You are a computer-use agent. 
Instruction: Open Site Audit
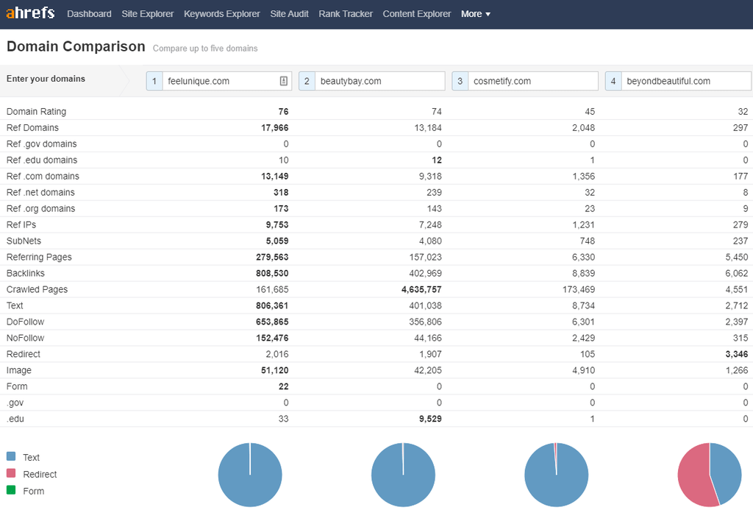pos(289,14)
